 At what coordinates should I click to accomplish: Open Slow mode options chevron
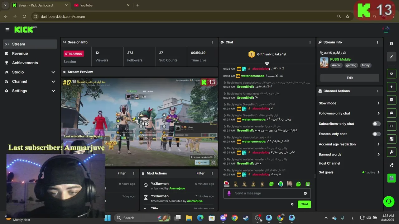click(378, 103)
